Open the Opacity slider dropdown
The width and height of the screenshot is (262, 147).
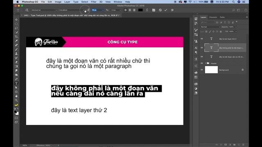(x=236, y=27)
